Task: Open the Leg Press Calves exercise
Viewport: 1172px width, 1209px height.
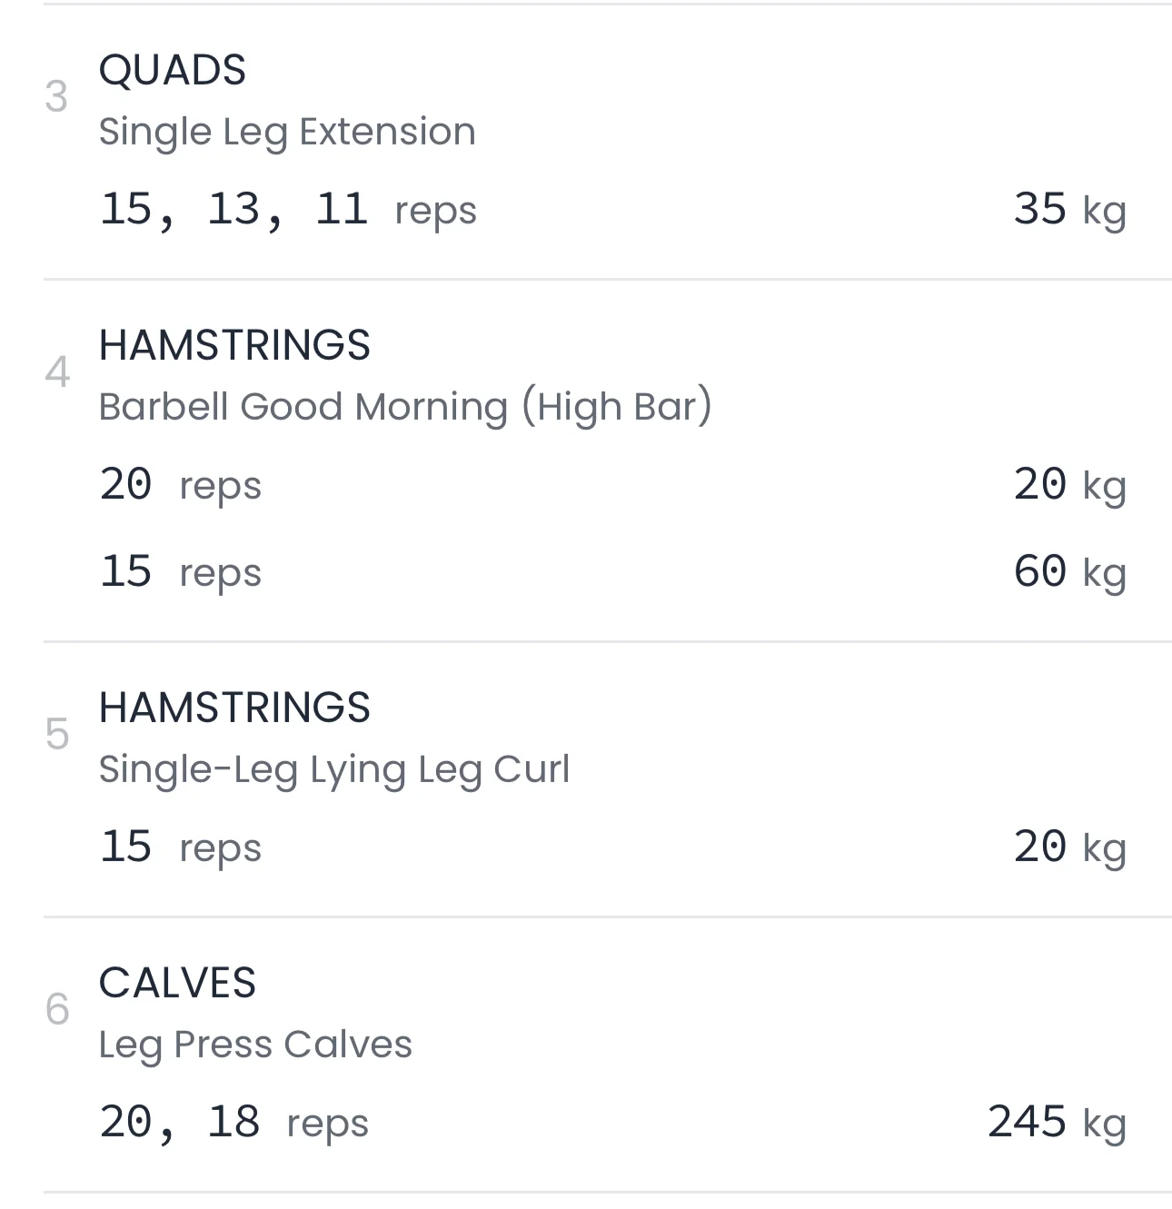Action: pyautogui.click(x=255, y=1045)
